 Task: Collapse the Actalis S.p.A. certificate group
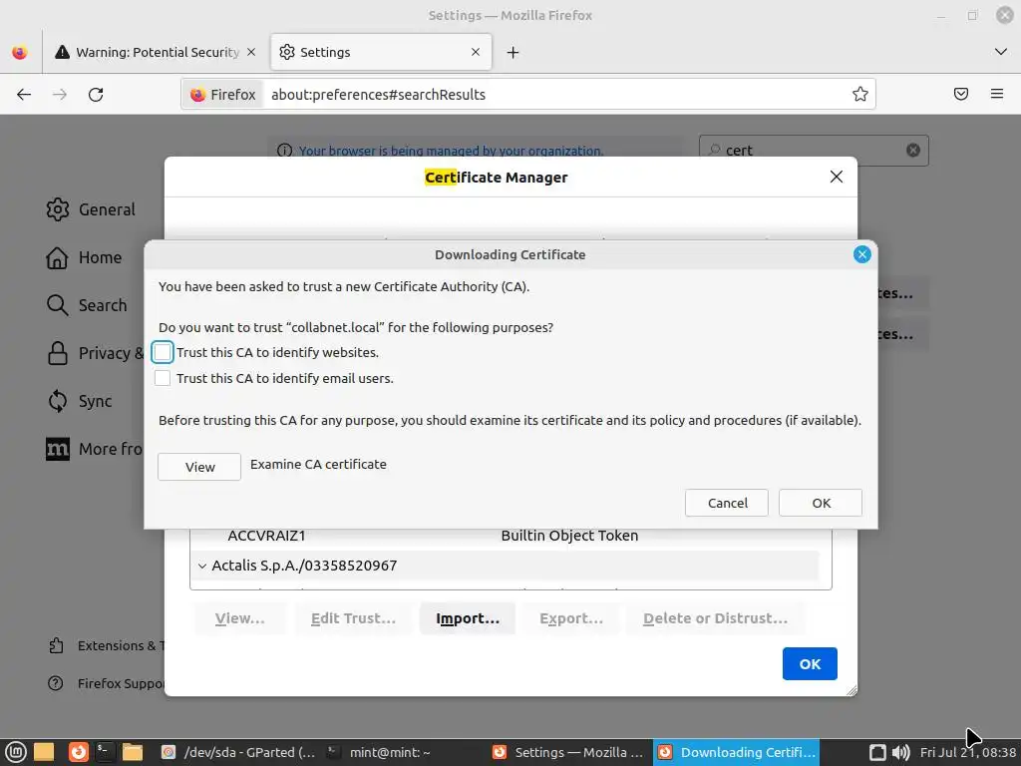[x=202, y=567]
